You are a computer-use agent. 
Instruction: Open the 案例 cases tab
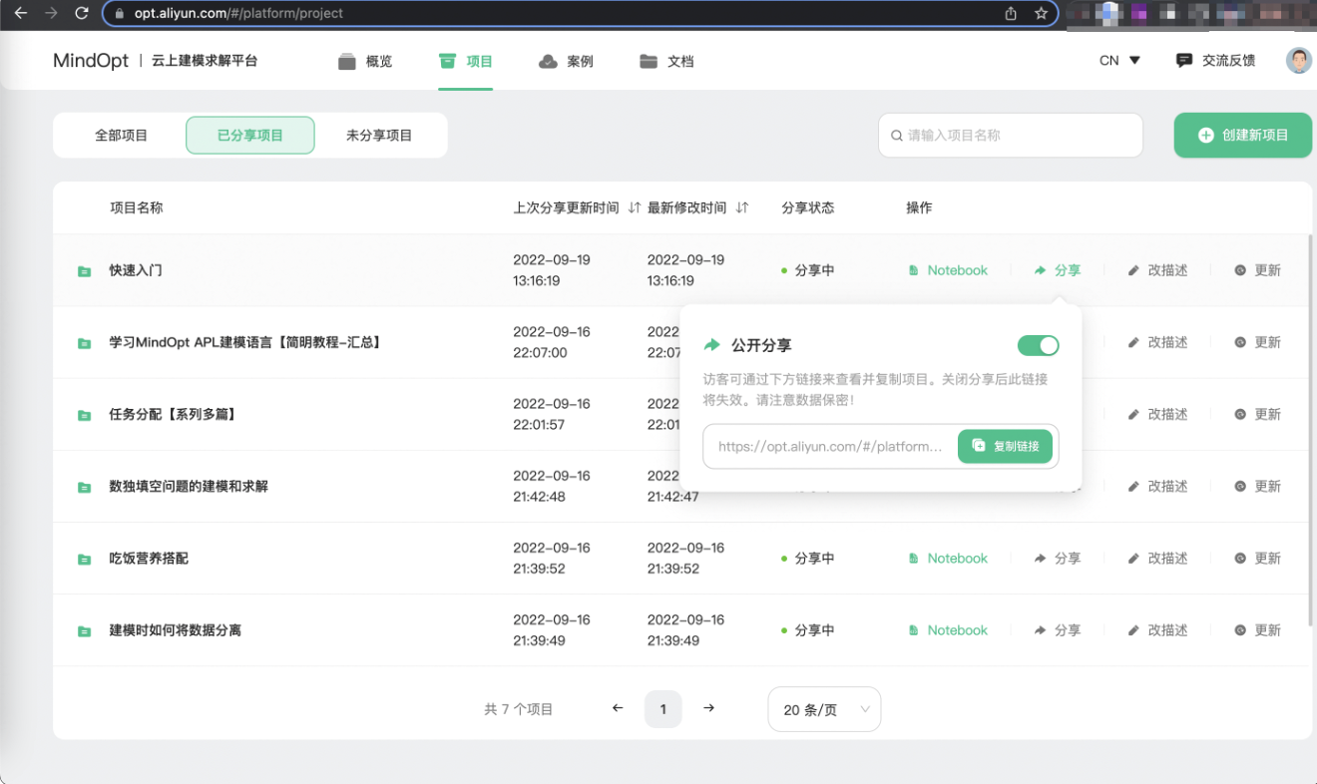(566, 61)
